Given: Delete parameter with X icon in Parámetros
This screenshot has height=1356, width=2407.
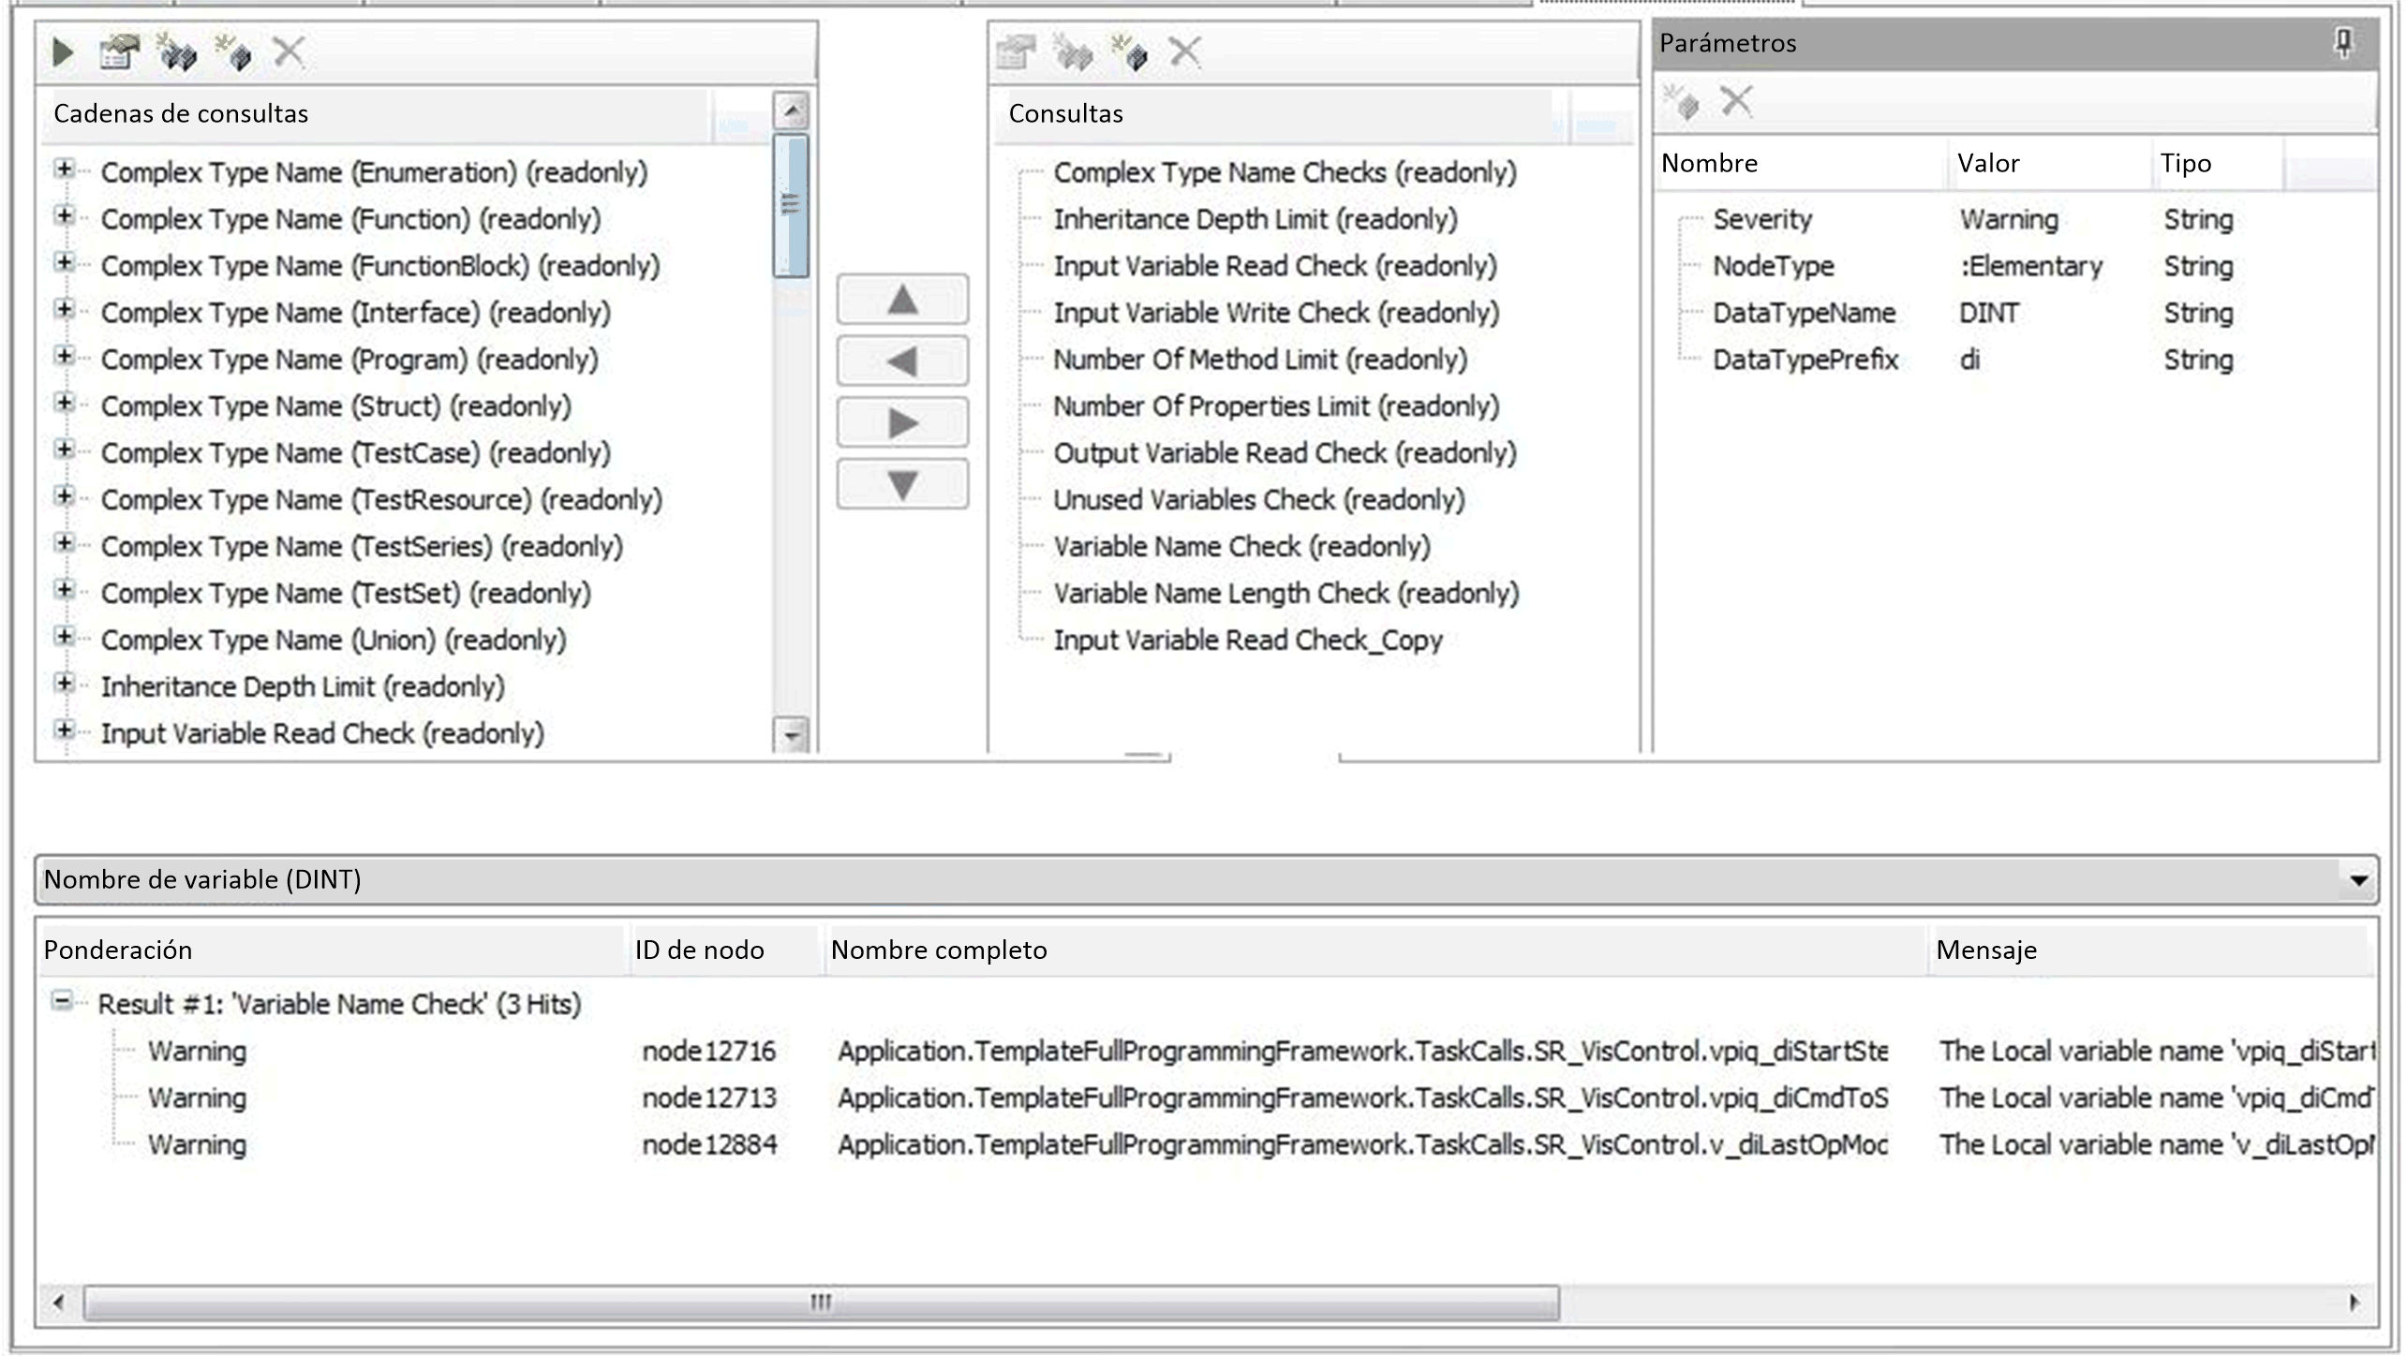Looking at the screenshot, I should (x=1736, y=100).
